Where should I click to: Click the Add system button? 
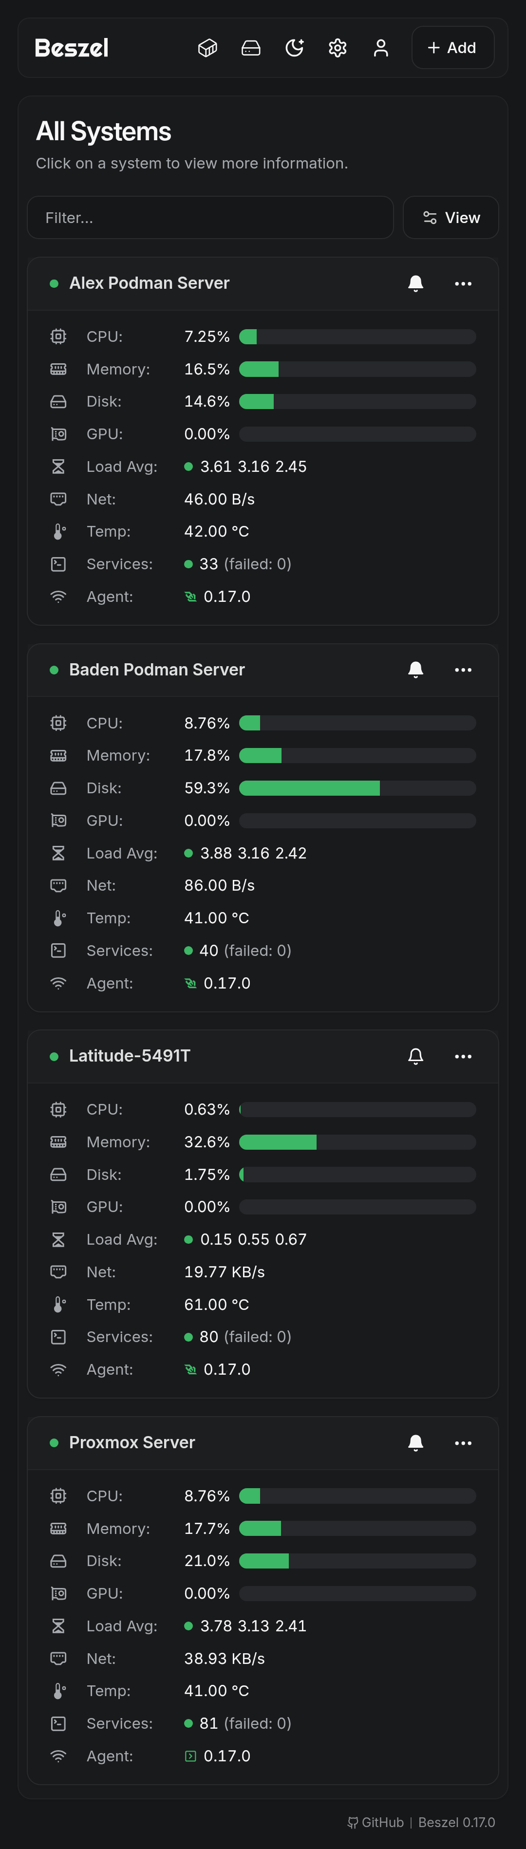coord(452,48)
